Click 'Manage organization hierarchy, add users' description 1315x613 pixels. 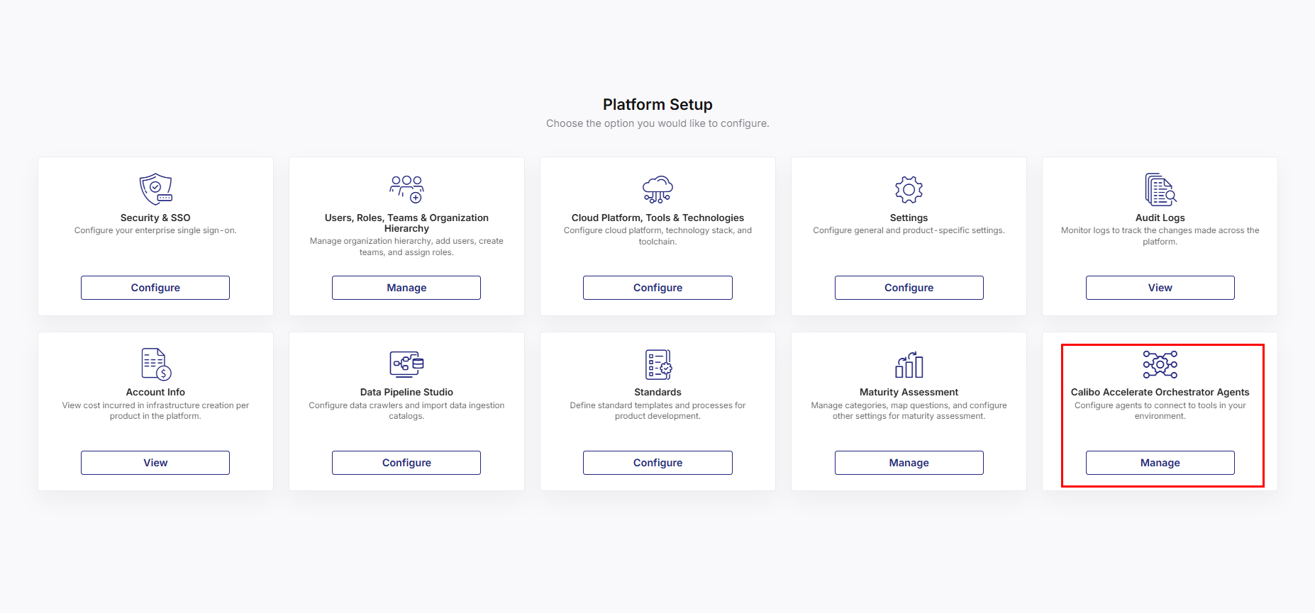click(406, 247)
